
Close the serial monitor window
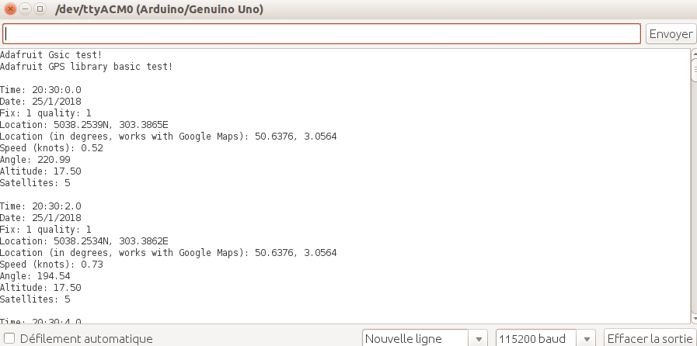pos(10,11)
